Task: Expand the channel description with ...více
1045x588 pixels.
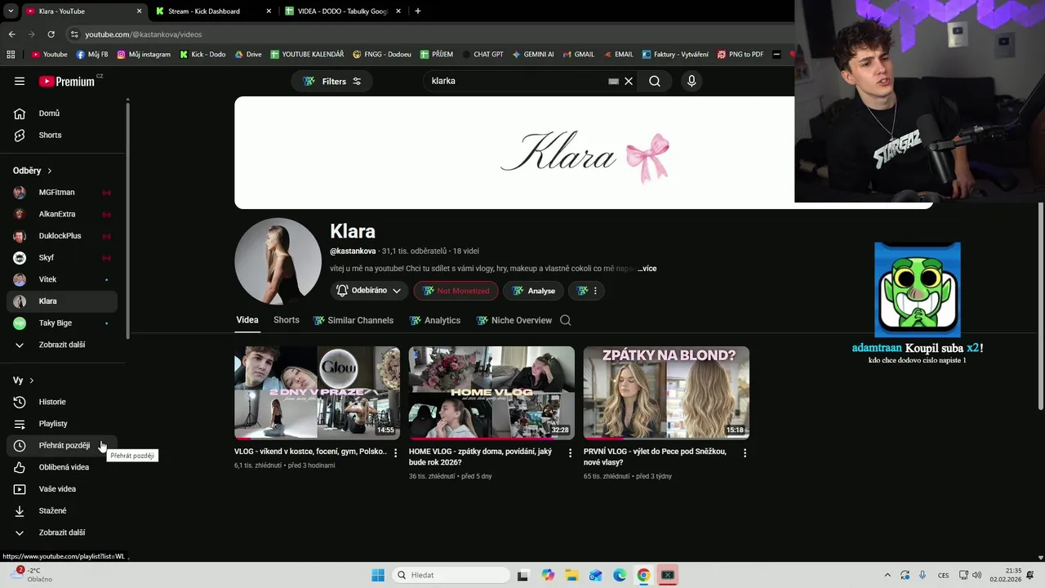Action: pos(647,269)
